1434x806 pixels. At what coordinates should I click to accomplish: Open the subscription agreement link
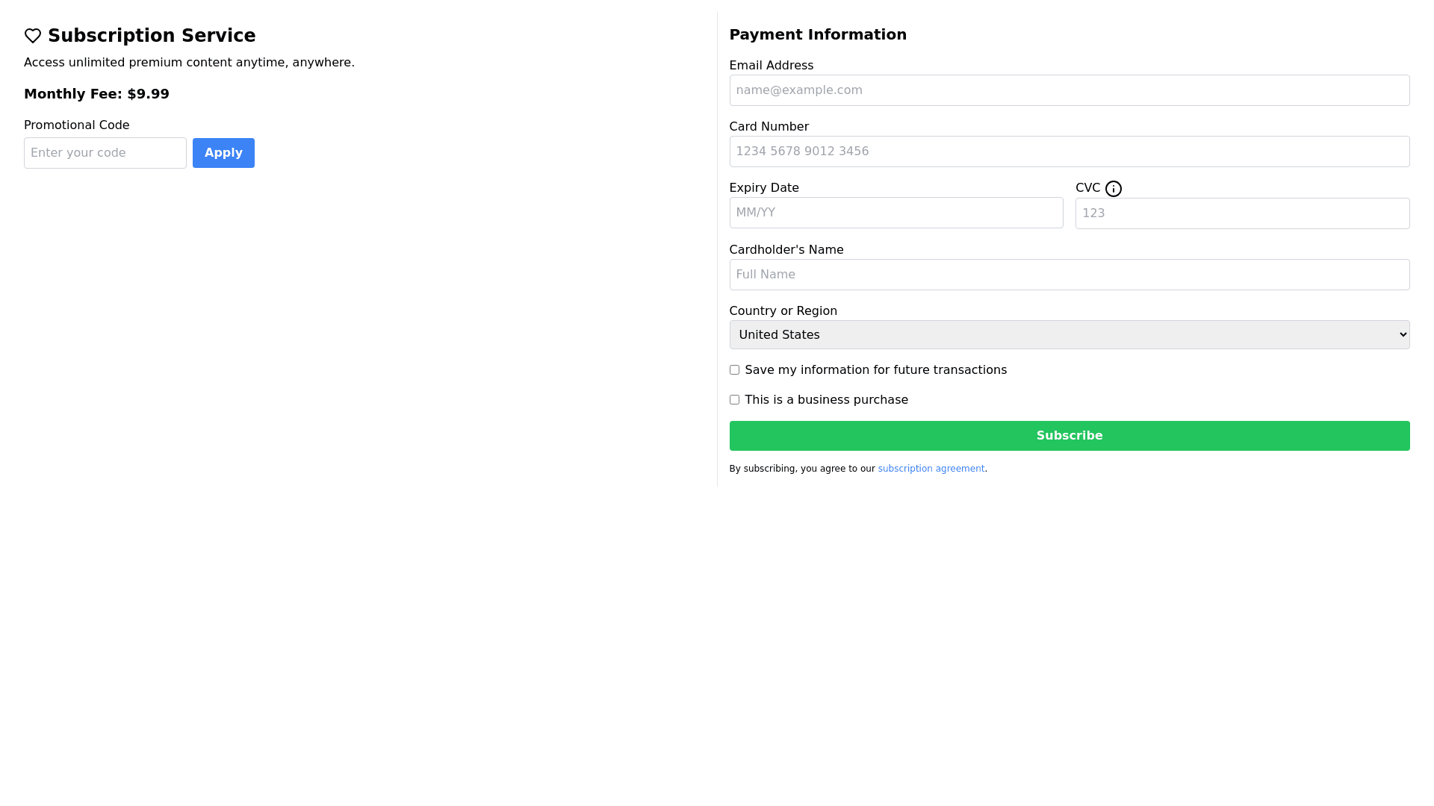click(931, 469)
